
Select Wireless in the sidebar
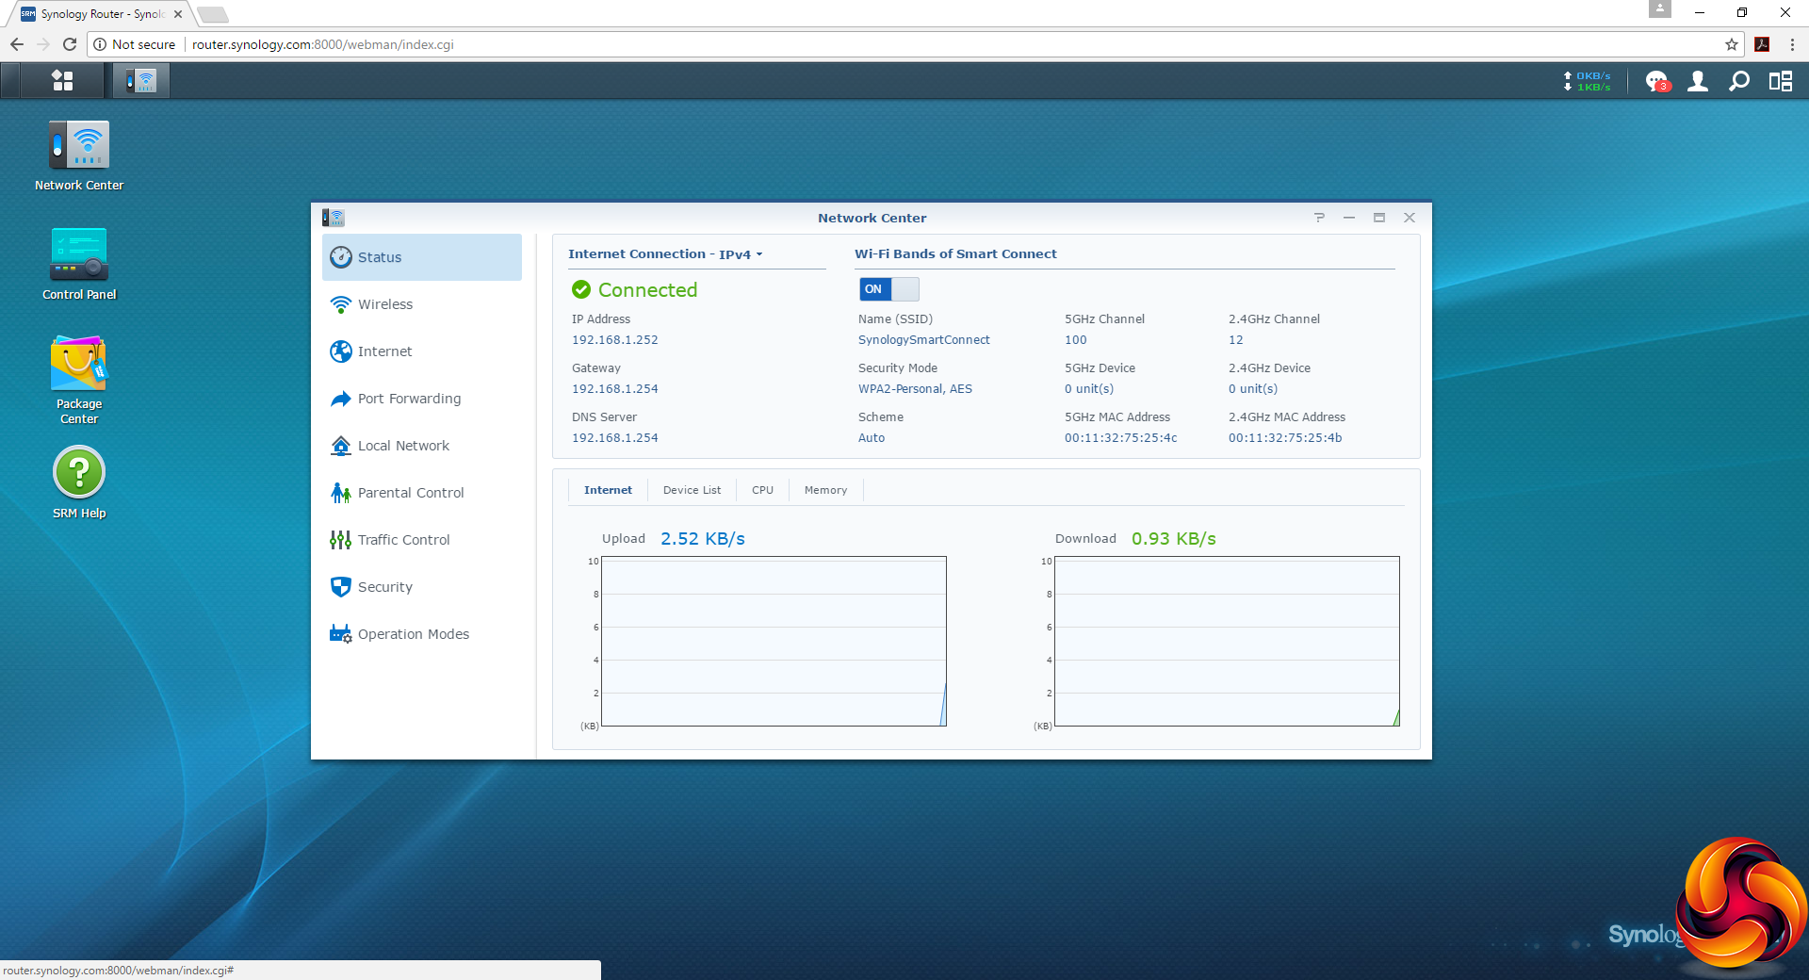pyautogui.click(x=385, y=303)
